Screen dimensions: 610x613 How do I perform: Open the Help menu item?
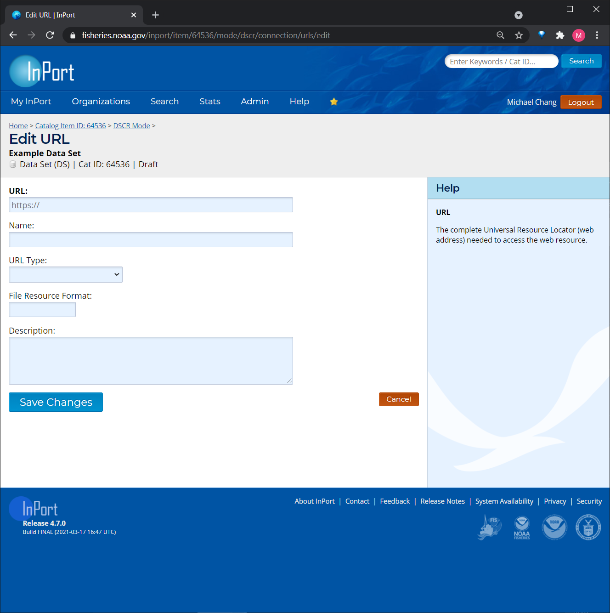299,102
